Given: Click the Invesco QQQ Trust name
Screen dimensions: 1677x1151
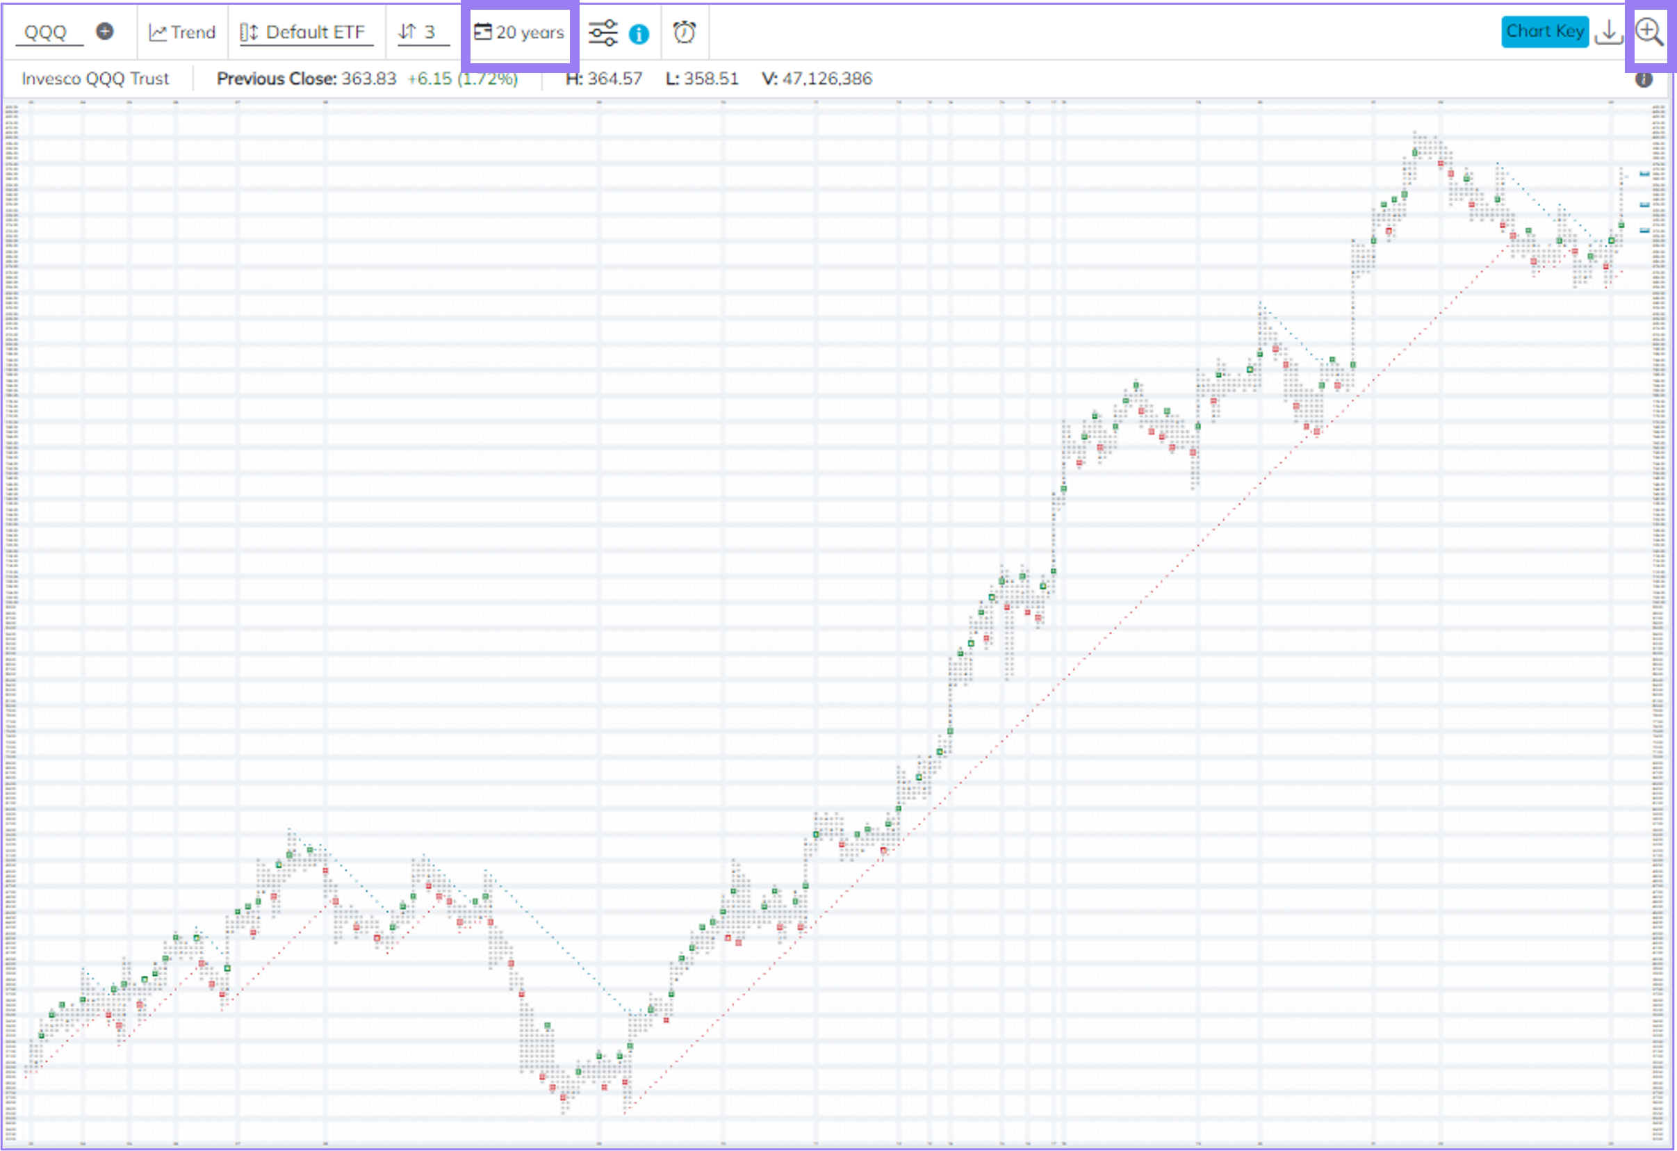Looking at the screenshot, I should pyautogui.click(x=95, y=79).
